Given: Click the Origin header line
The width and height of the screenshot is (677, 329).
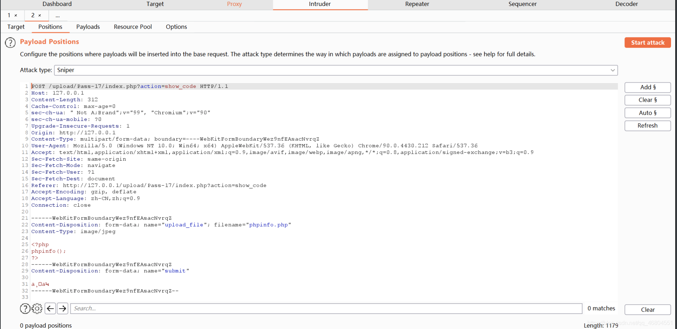Looking at the screenshot, I should click(73, 133).
